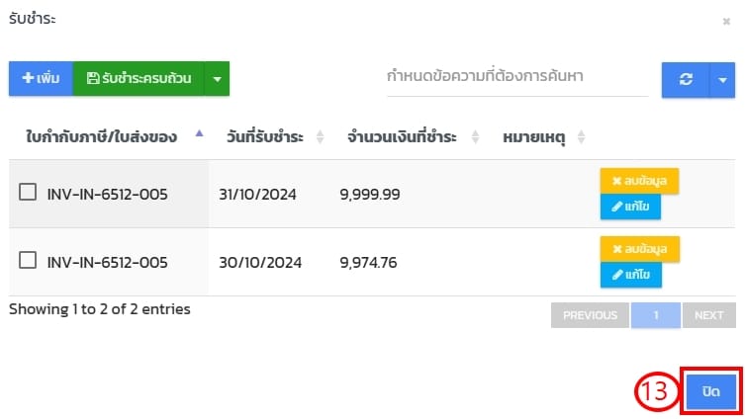Image resolution: width=745 pixels, height=419 pixels.
Task: Expand the green รับชำระครบถ้วน dropdown arrow
Action: click(x=217, y=78)
